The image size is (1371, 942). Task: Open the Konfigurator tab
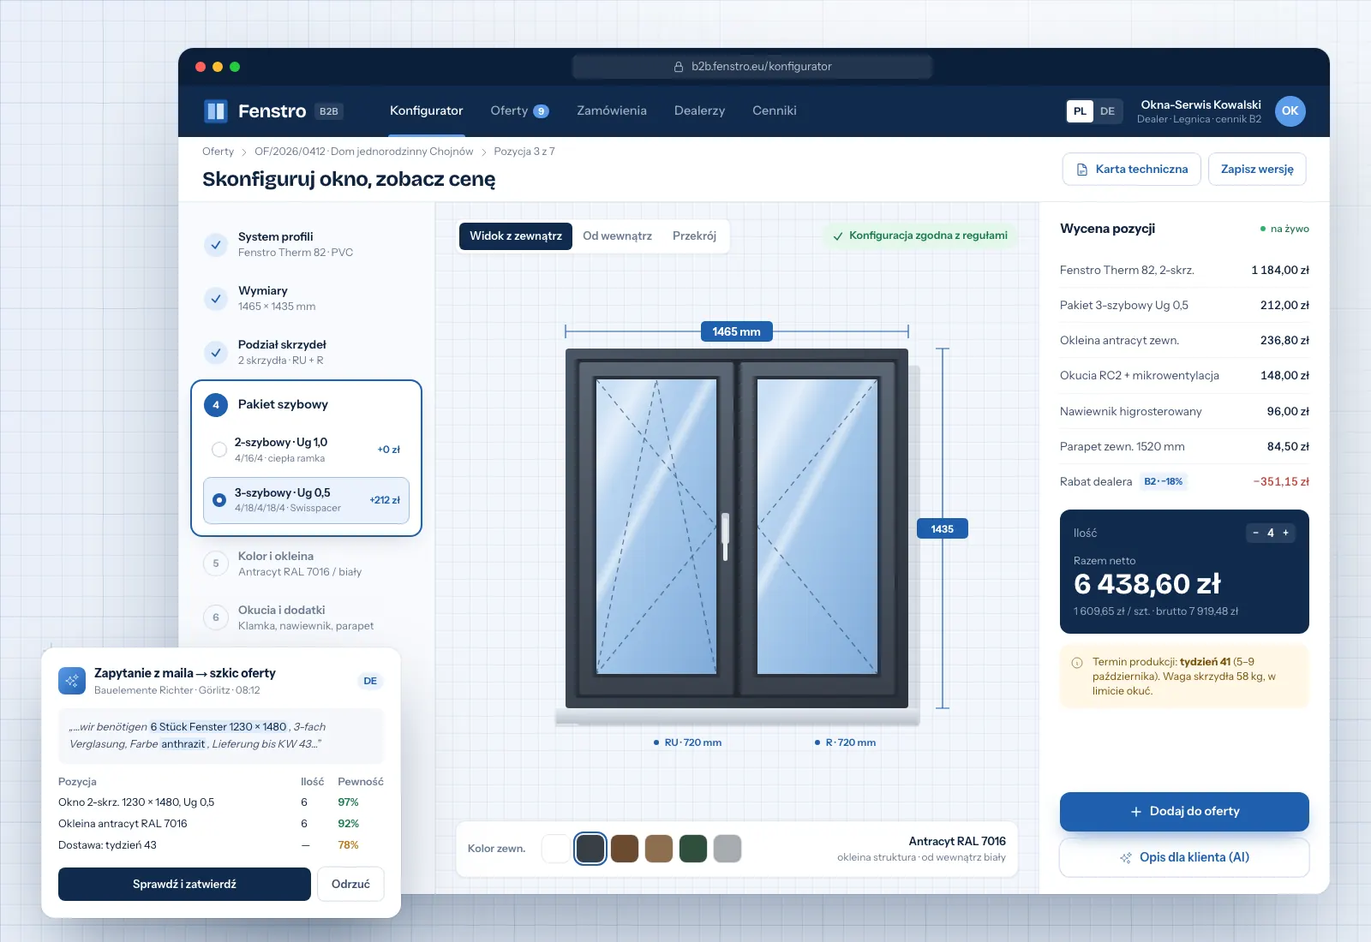coord(426,110)
